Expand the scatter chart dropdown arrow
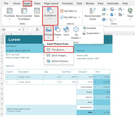The width and height of the screenshot is (135, 117). pos(115,19)
